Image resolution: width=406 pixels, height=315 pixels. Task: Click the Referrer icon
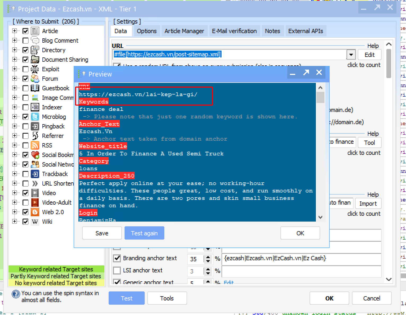[x=35, y=136]
